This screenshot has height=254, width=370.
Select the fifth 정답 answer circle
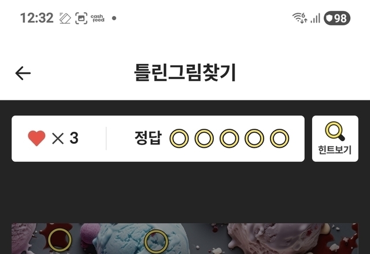(x=279, y=139)
